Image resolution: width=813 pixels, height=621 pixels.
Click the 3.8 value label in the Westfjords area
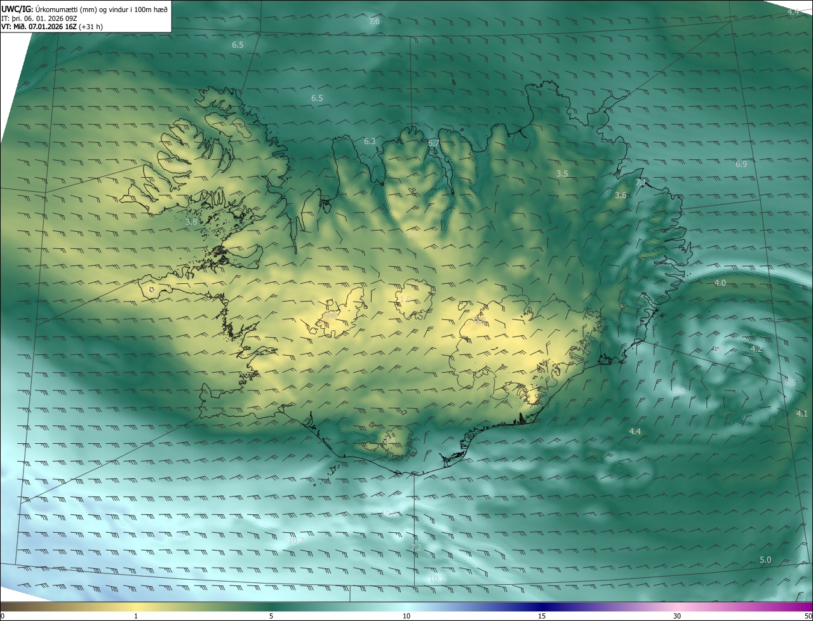[191, 222]
